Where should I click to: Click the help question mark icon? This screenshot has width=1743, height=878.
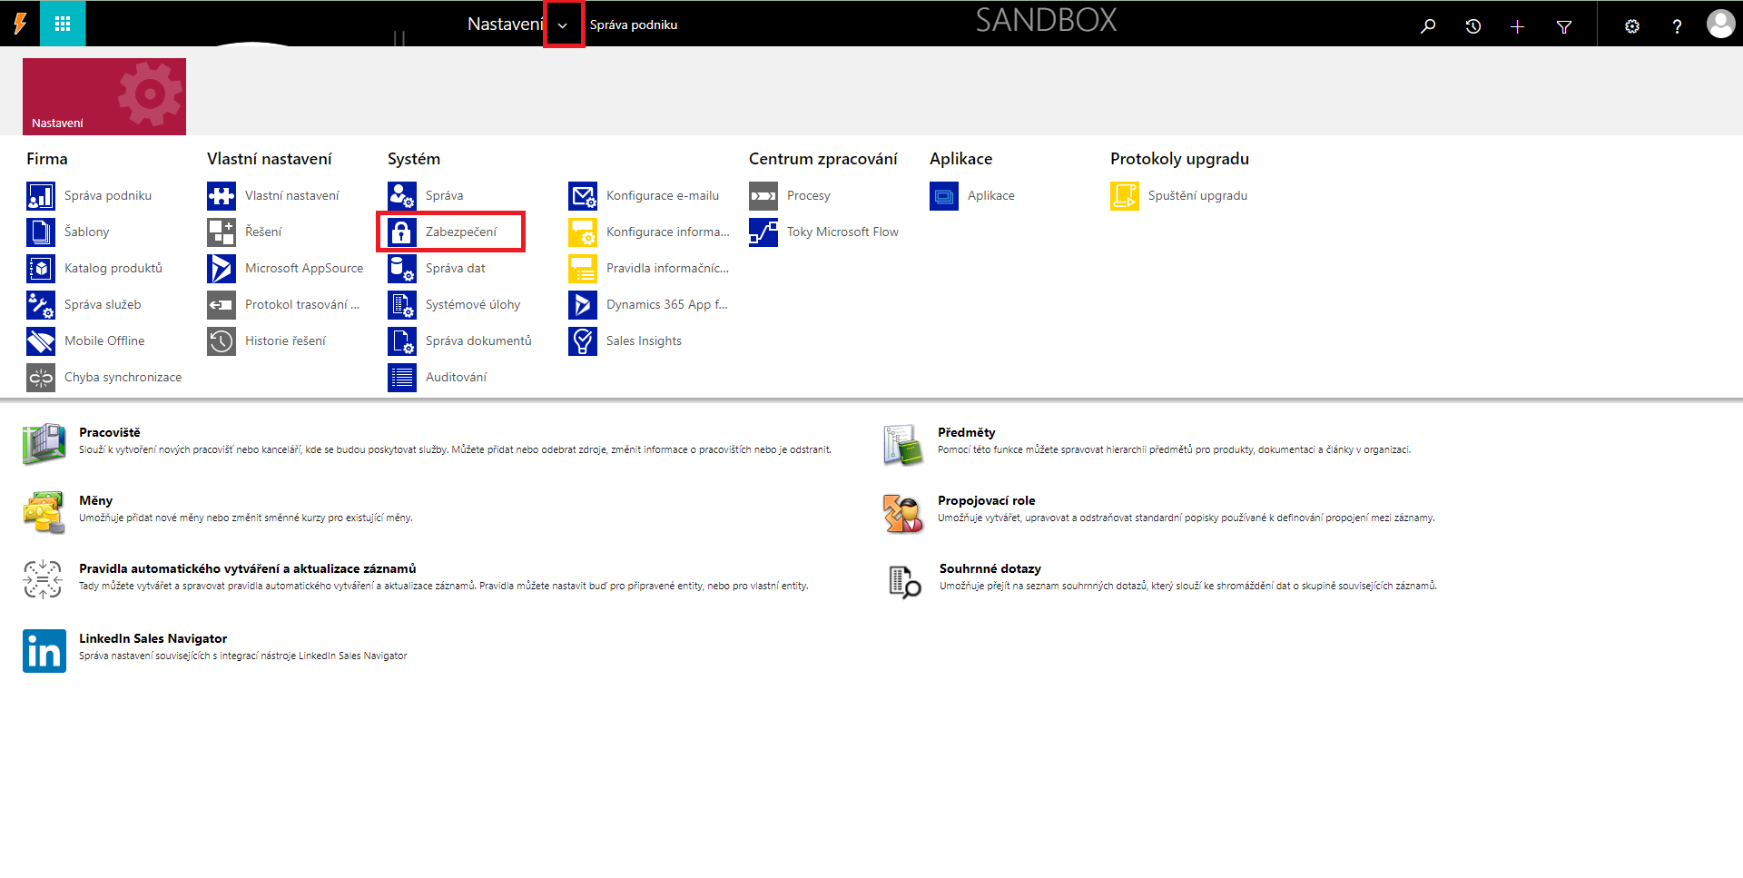[x=1676, y=26]
